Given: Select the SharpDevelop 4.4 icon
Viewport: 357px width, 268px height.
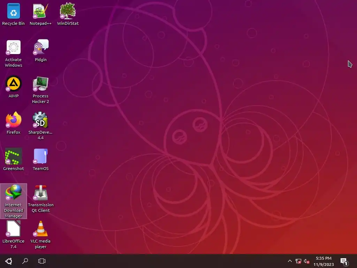Looking at the screenshot, I should (40, 126).
